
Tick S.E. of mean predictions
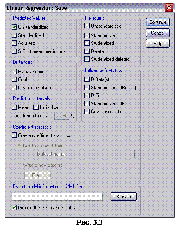14,51
